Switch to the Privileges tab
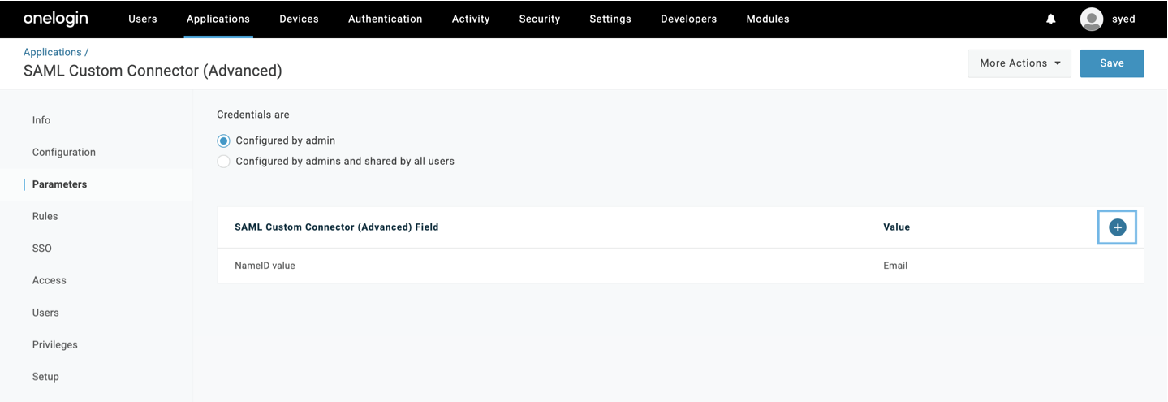The width and height of the screenshot is (1168, 402). click(55, 344)
